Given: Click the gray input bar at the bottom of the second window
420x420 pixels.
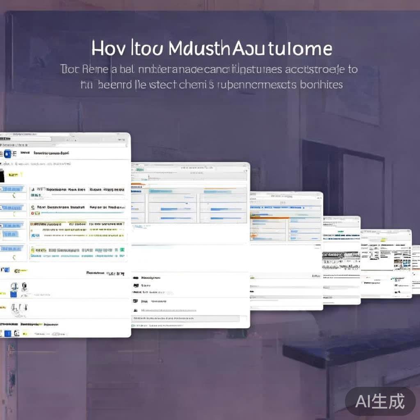Looking at the screenshot, I should 185,318.
